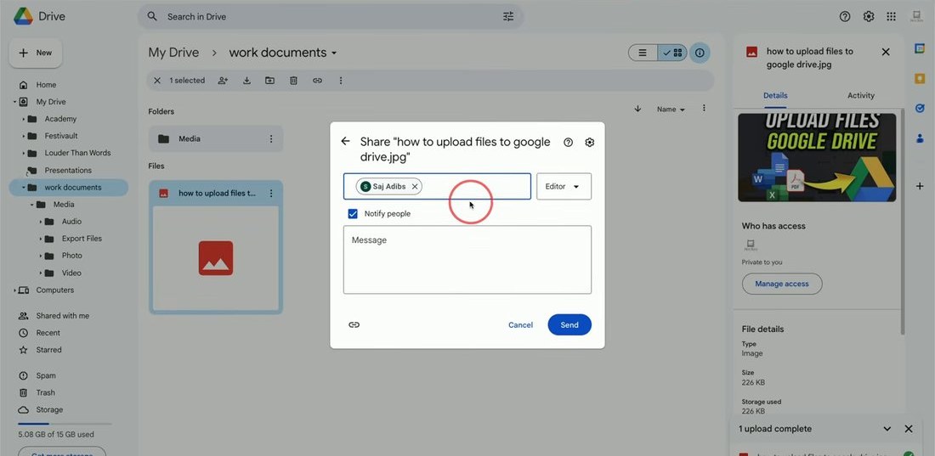Open three-dot menu on the jpg file card
Image resolution: width=935 pixels, height=456 pixels.
[270, 193]
